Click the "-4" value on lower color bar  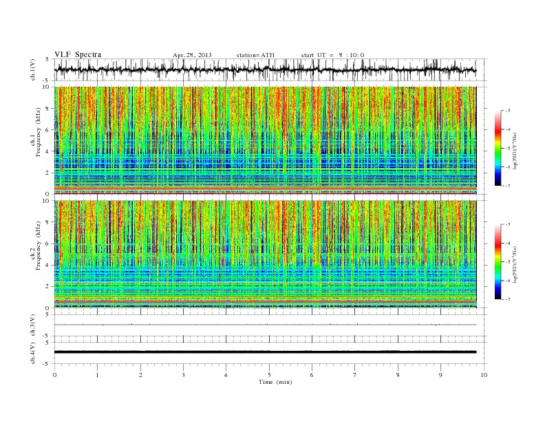507,243
